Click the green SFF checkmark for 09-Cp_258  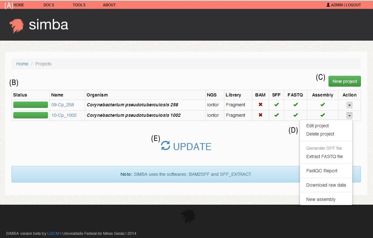[x=276, y=105]
